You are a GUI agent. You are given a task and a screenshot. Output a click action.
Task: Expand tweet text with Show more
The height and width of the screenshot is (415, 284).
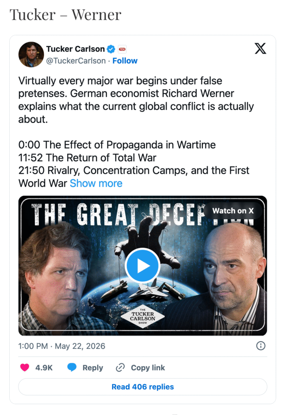[96, 183]
